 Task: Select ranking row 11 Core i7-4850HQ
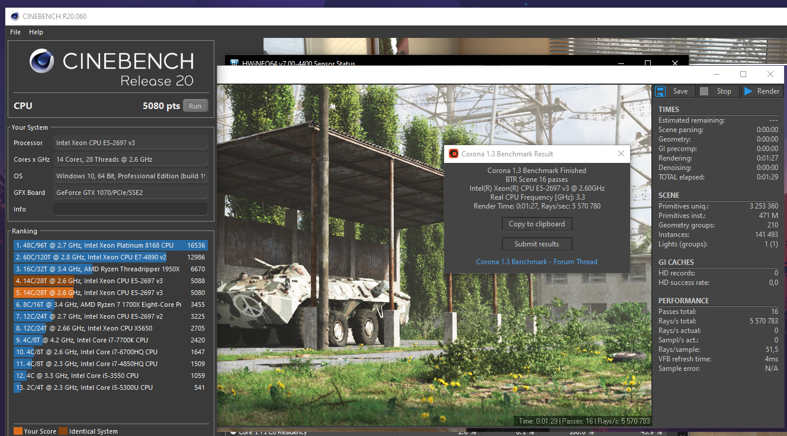point(110,364)
